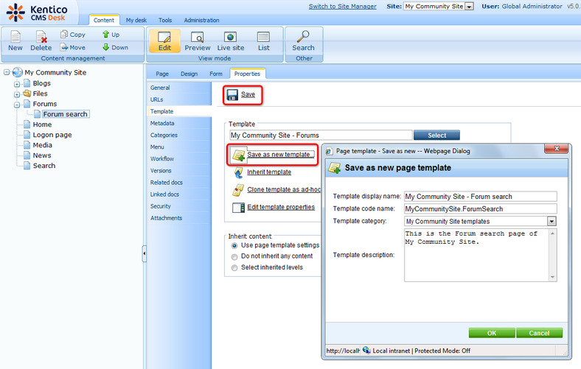Open the Template category dropdown
Image resolution: width=581 pixels, height=369 pixels.
(x=552, y=221)
